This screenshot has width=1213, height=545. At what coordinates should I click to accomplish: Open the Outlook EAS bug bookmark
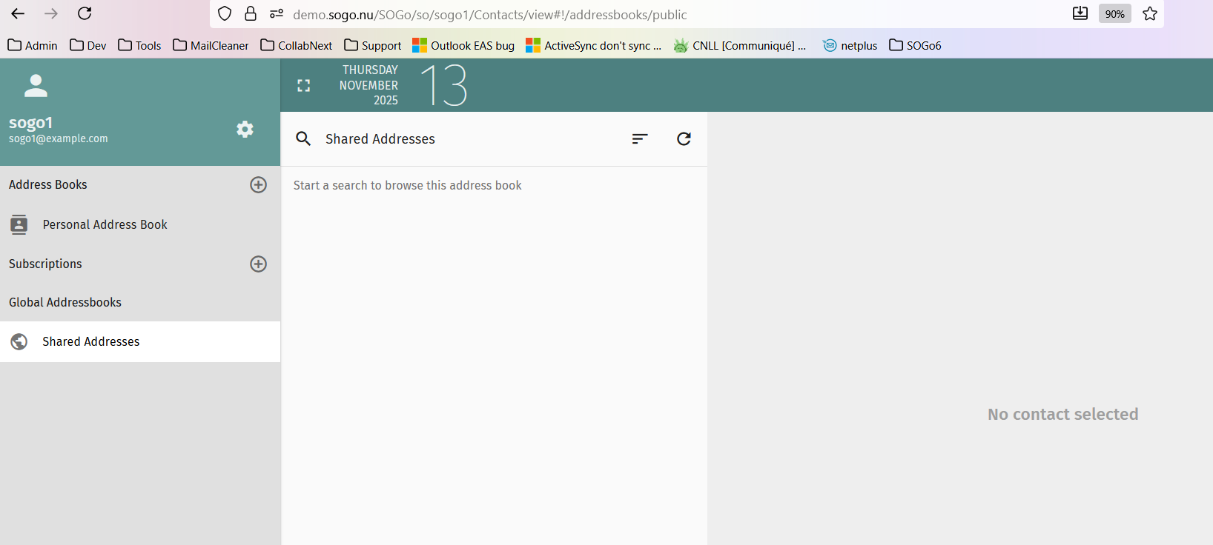tap(463, 45)
